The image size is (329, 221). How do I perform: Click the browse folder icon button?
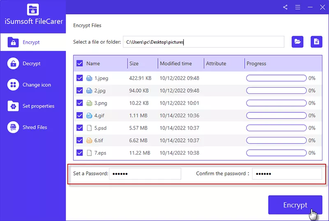click(297, 42)
